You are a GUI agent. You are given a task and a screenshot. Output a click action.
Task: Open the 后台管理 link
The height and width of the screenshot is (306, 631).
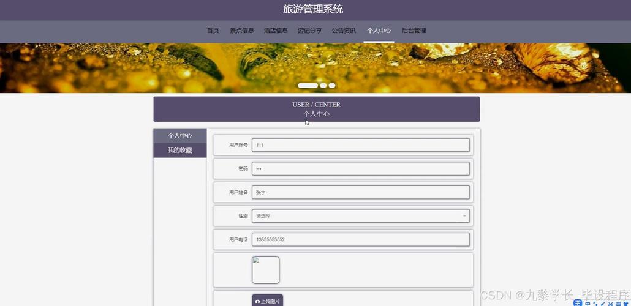point(414,31)
